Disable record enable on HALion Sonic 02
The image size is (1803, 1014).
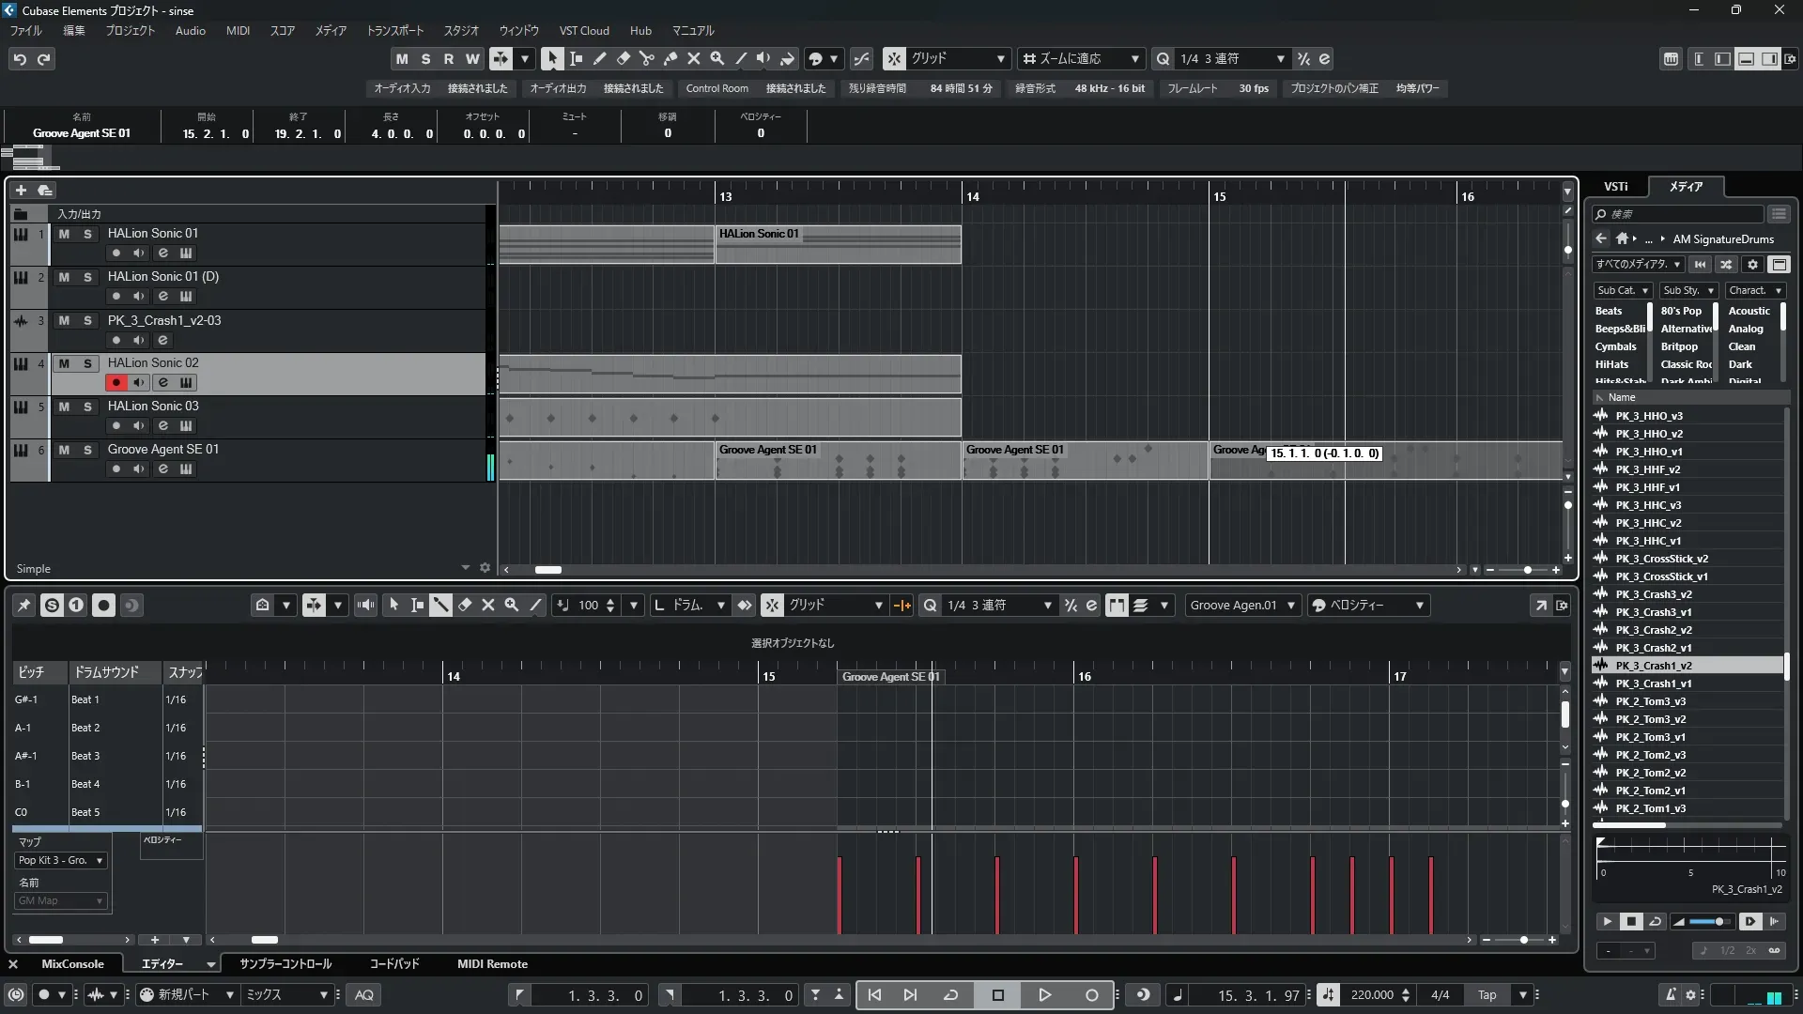[116, 382]
